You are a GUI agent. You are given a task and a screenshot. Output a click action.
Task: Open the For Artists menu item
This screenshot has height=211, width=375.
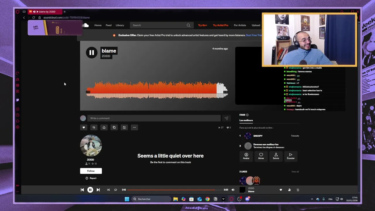240,25
